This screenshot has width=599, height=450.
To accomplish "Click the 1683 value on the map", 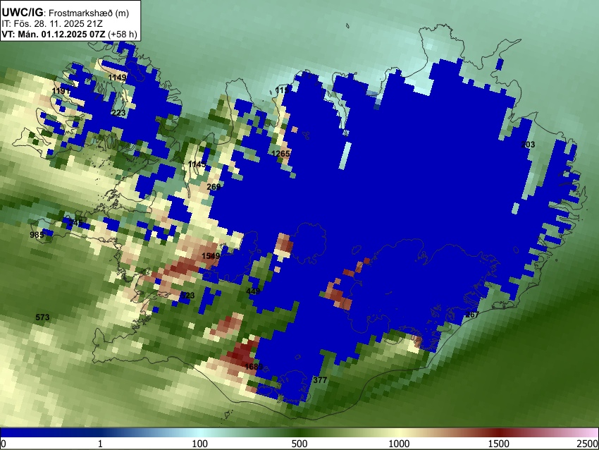I will point(254,367).
